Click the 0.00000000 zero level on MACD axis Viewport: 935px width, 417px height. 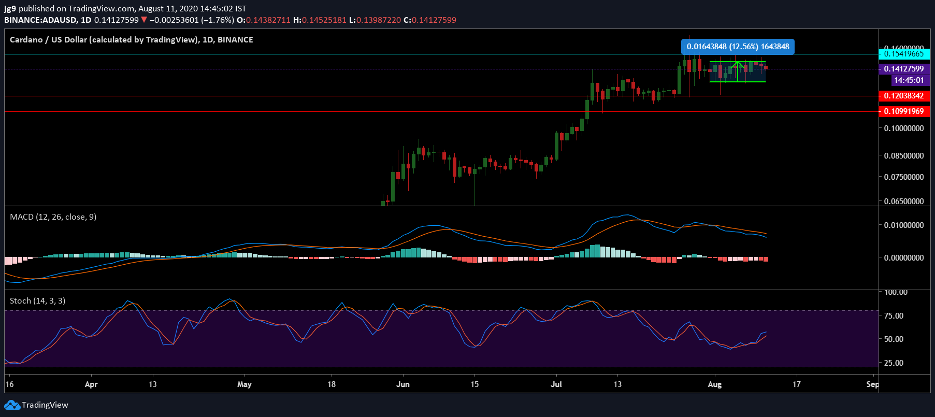click(903, 257)
